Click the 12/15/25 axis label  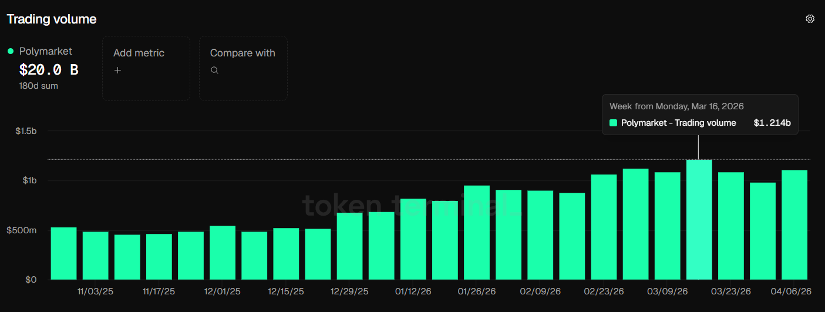pyautogui.click(x=286, y=291)
